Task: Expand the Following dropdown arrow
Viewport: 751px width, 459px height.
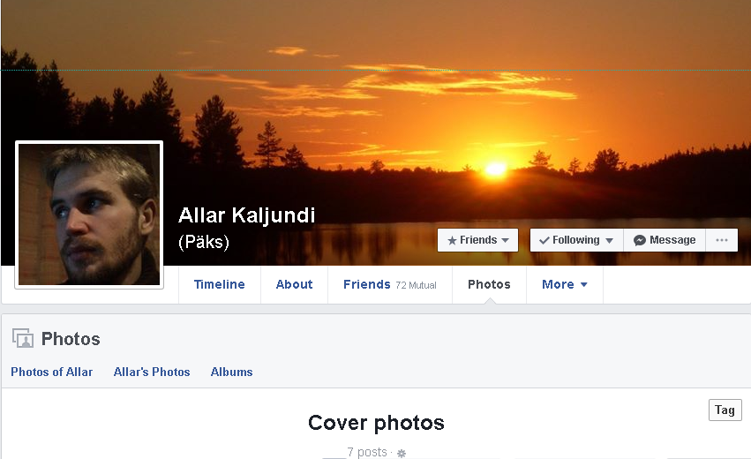Action: coord(609,240)
